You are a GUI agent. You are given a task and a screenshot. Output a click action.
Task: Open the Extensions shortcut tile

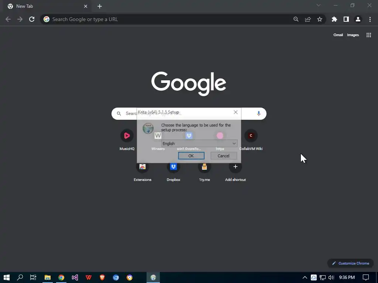pyautogui.click(x=142, y=171)
